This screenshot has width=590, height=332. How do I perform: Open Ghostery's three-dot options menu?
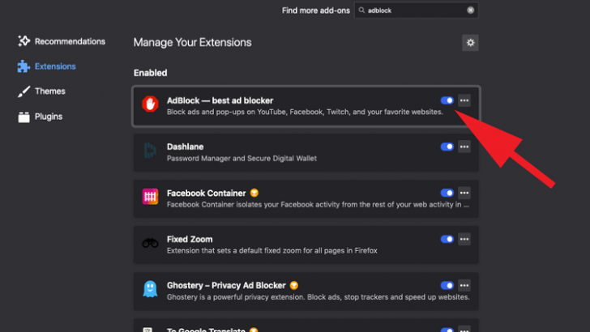coord(464,285)
